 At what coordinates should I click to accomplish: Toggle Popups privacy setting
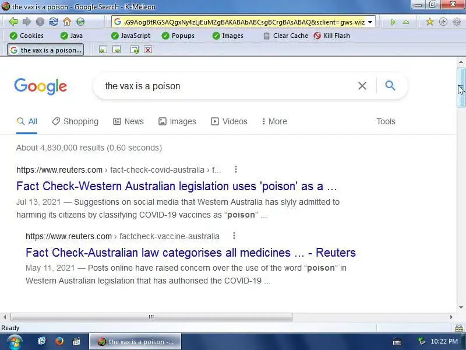coord(178,36)
